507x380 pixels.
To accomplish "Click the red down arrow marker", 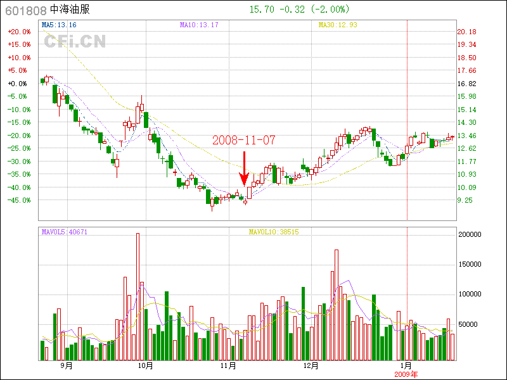I will click(x=244, y=168).
